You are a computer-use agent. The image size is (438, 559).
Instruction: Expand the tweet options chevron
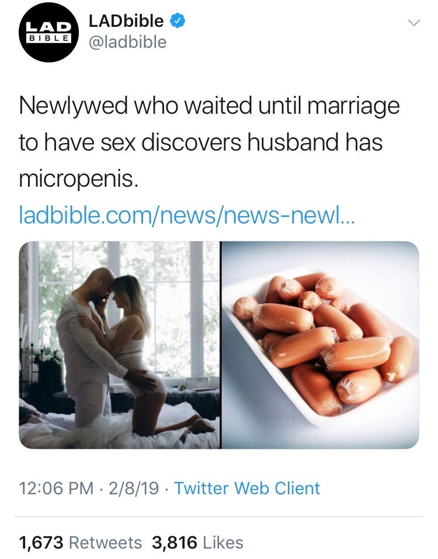click(x=413, y=22)
